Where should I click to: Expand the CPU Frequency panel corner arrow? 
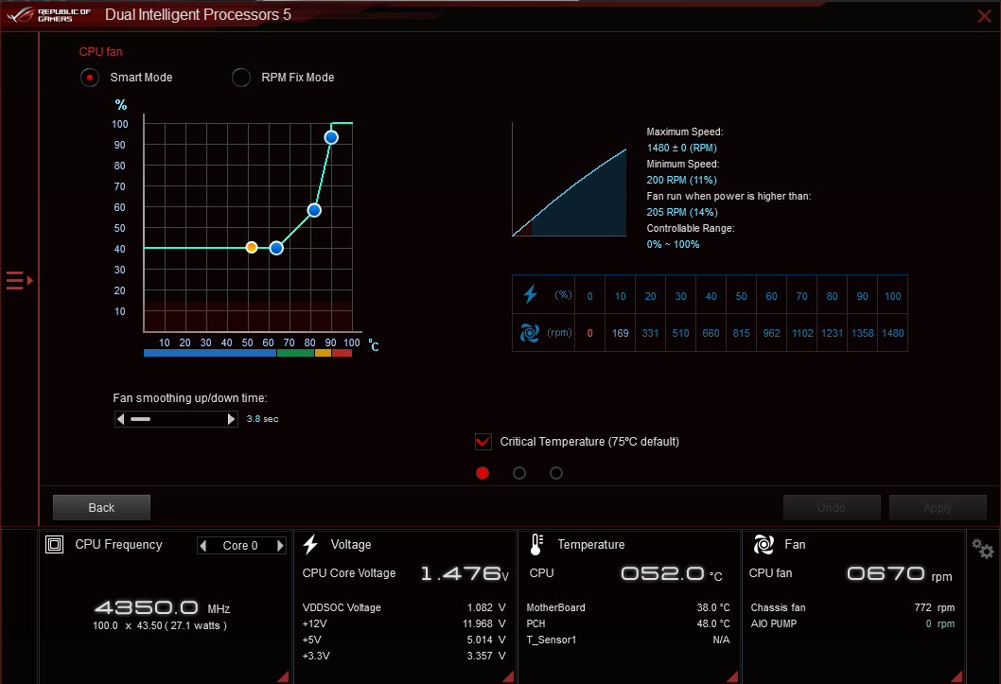(283, 676)
